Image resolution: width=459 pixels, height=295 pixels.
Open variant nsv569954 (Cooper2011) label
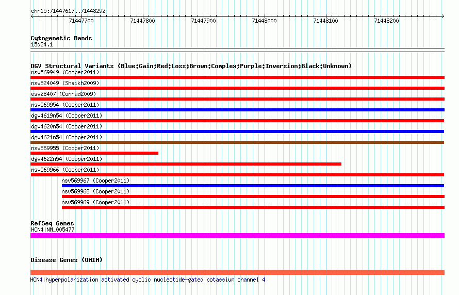coord(65,105)
